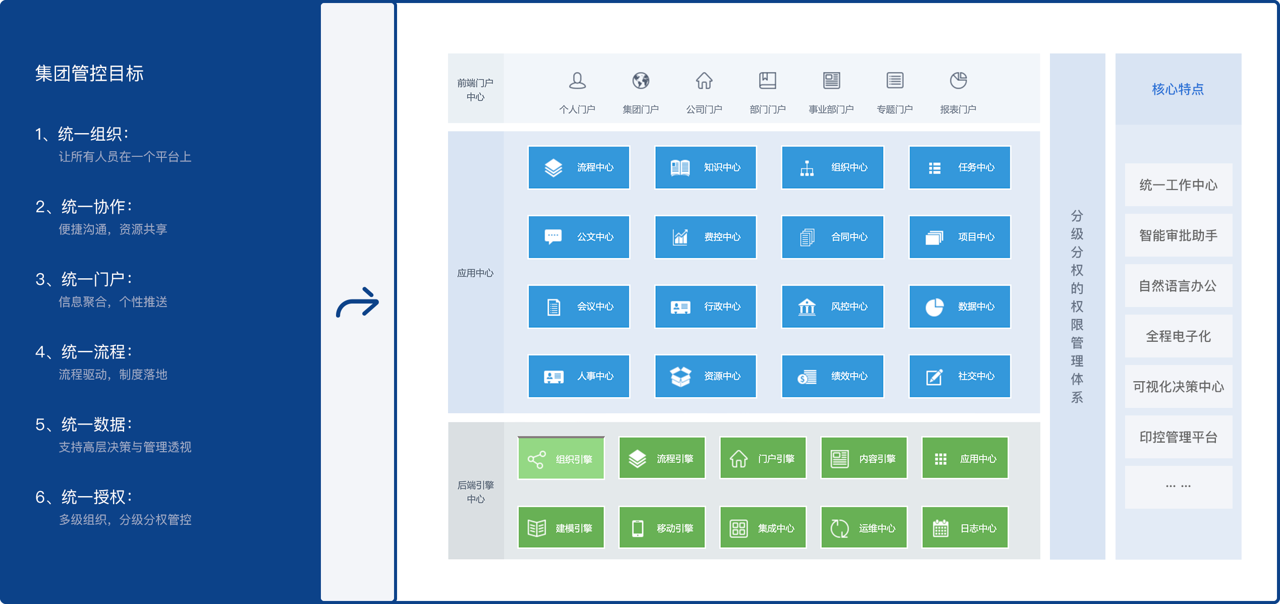
Task: Click the 专题门户 list icon
Action: coord(895,81)
